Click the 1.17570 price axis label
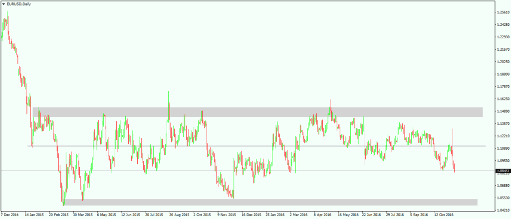Screen dimensions: 511x219 tap(503, 87)
